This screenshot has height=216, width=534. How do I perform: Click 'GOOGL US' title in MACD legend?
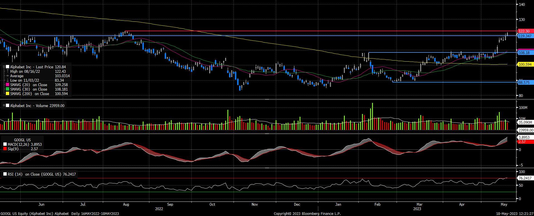coord(22,140)
